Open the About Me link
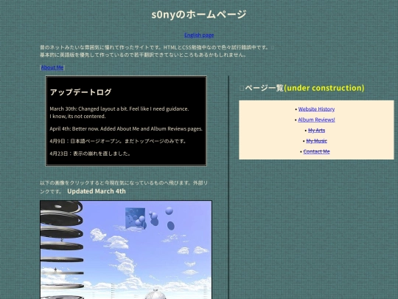This screenshot has height=299, width=398. 52,67
